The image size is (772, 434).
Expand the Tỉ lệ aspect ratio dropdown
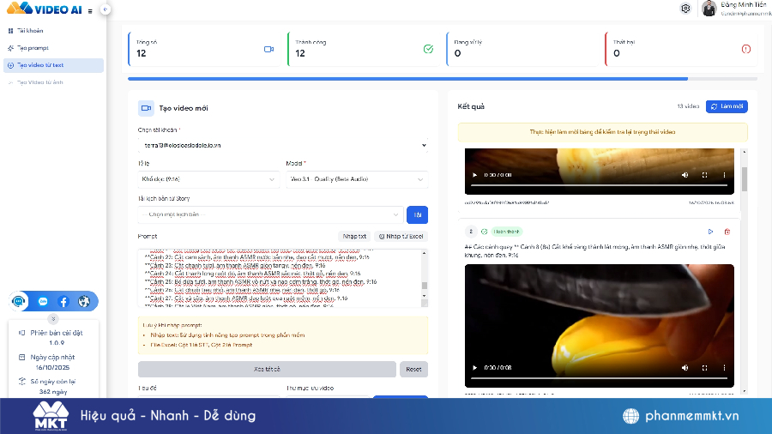click(209, 179)
